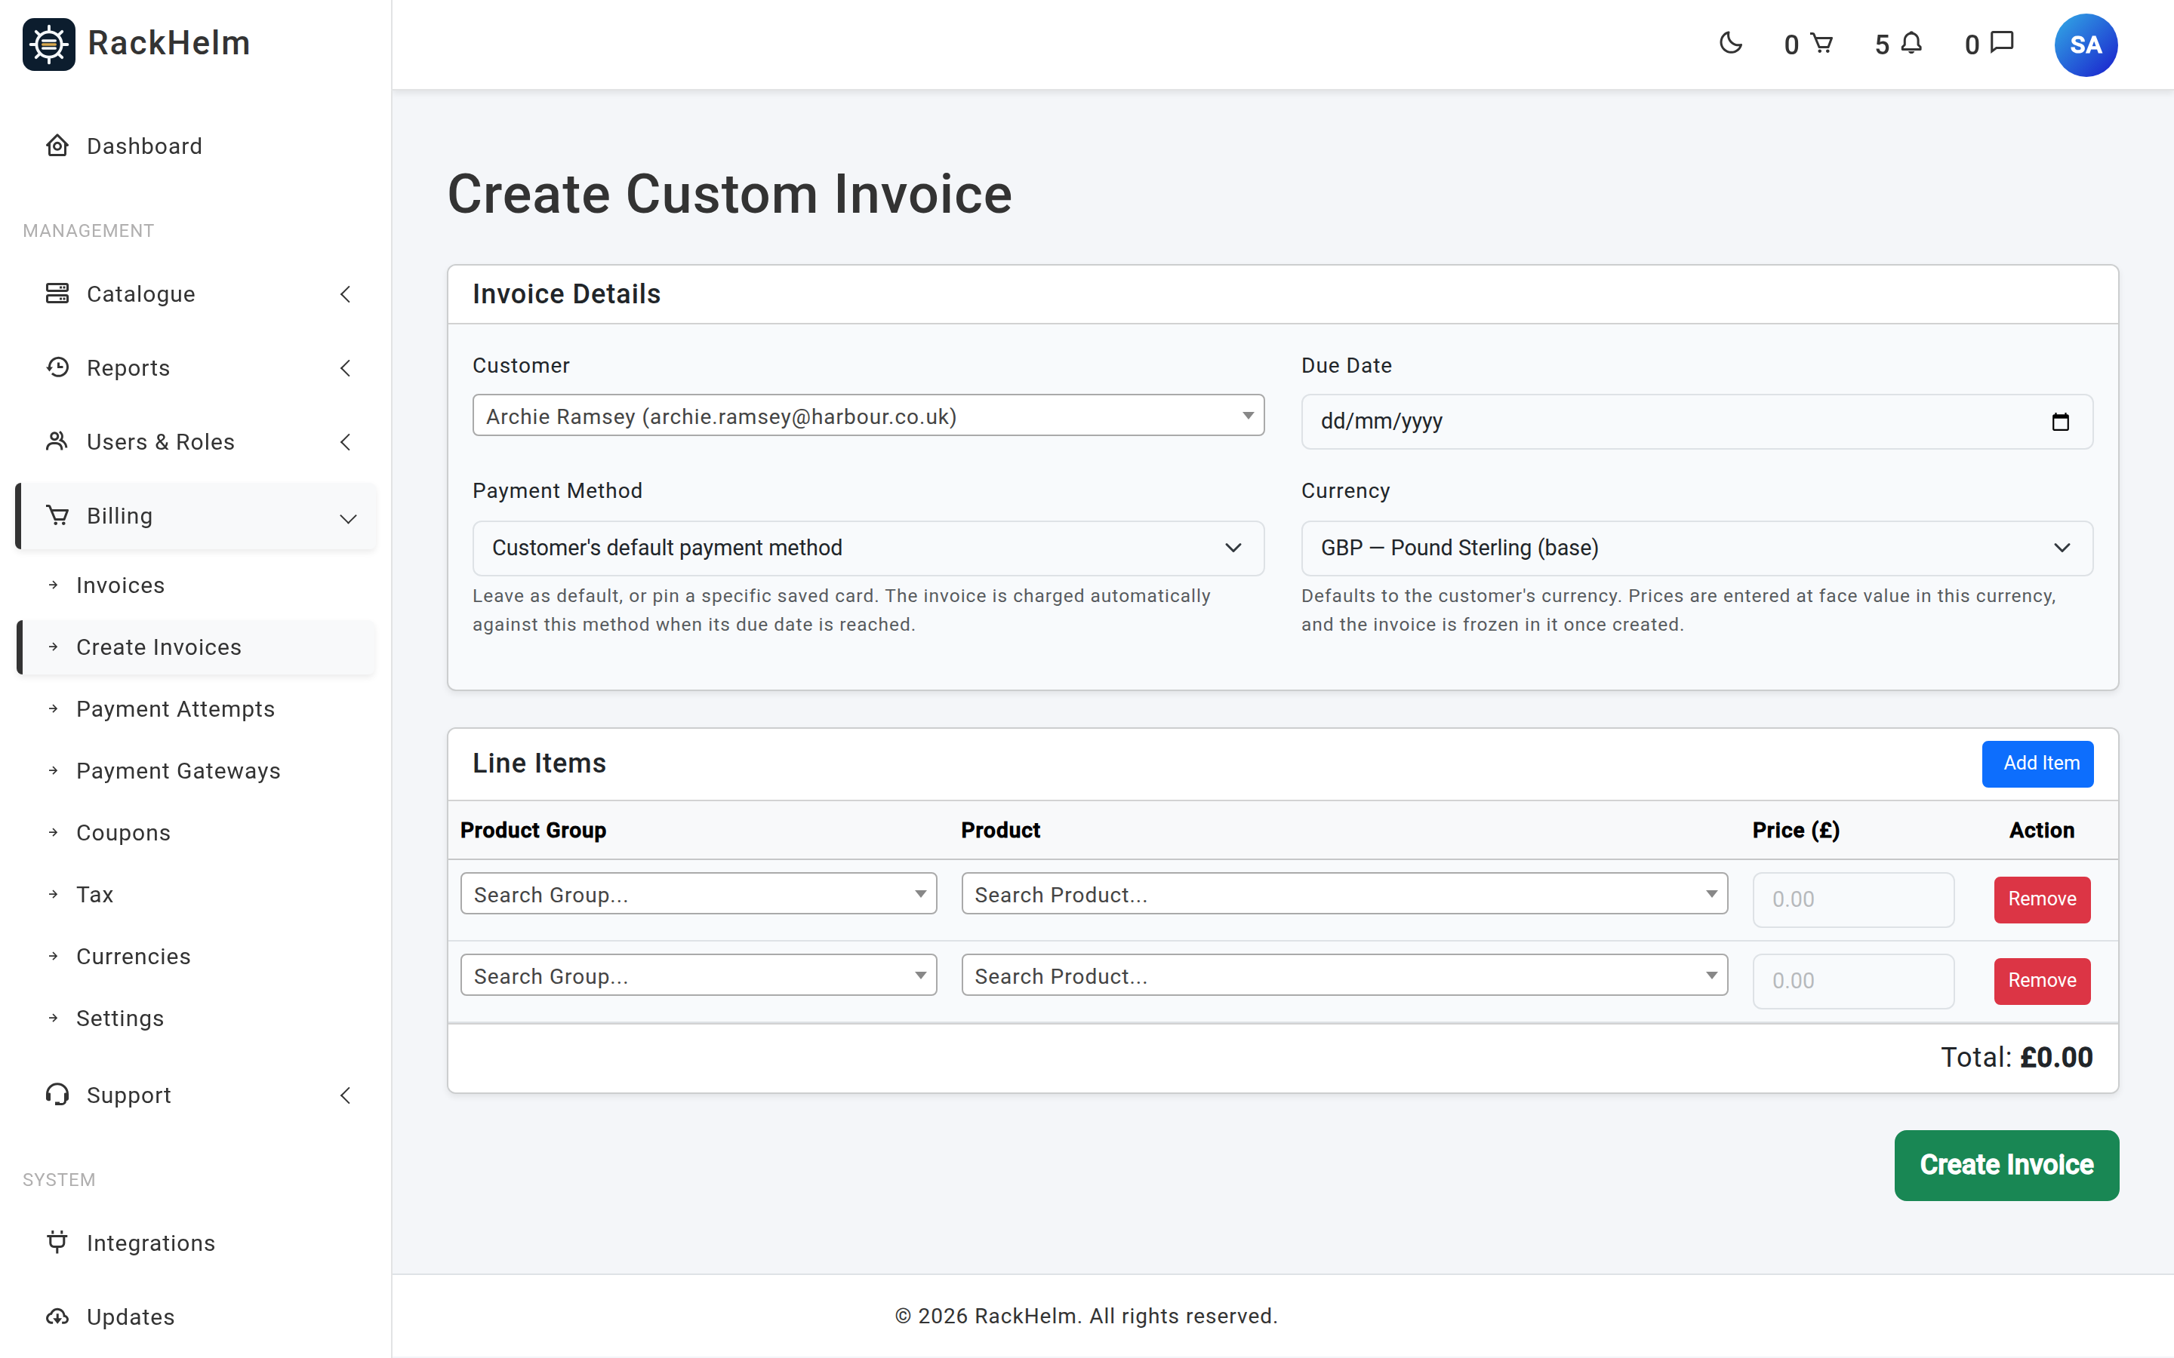Expand the Users & Roles chevron
This screenshot has height=1358, width=2174.
[x=346, y=442]
